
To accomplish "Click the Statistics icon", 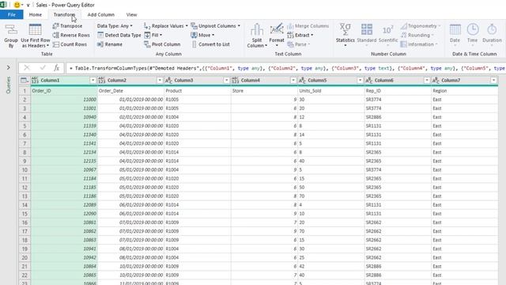I will click(x=345, y=29).
